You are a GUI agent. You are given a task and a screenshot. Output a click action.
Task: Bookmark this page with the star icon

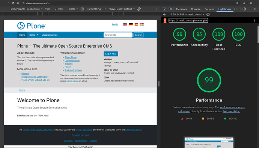coord(237,3)
